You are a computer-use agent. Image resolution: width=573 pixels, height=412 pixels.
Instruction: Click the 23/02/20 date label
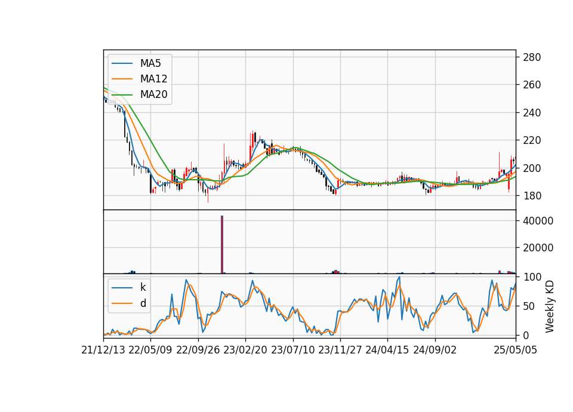coord(245,350)
